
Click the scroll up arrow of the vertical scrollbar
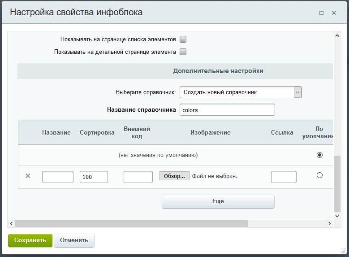[x=337, y=36]
